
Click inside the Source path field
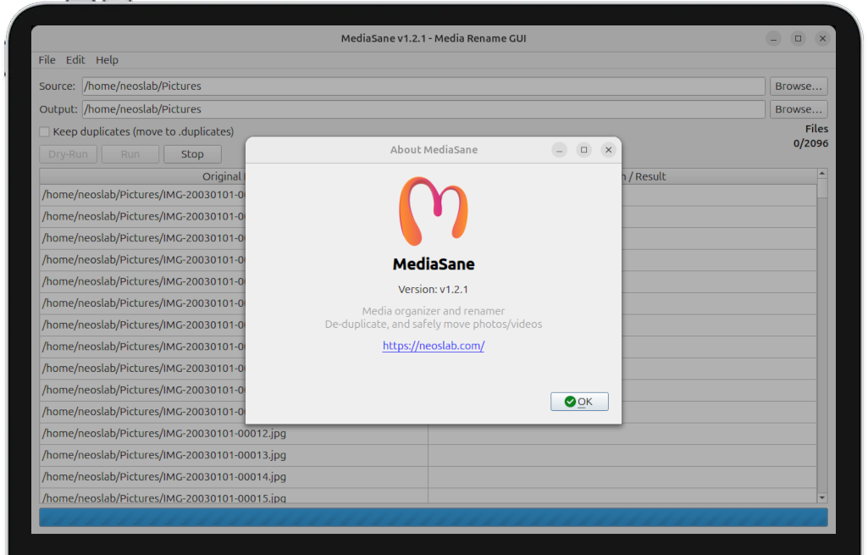coord(339,86)
